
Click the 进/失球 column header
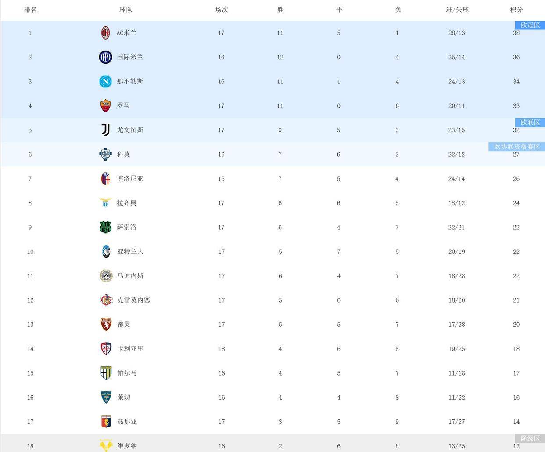[x=457, y=10]
